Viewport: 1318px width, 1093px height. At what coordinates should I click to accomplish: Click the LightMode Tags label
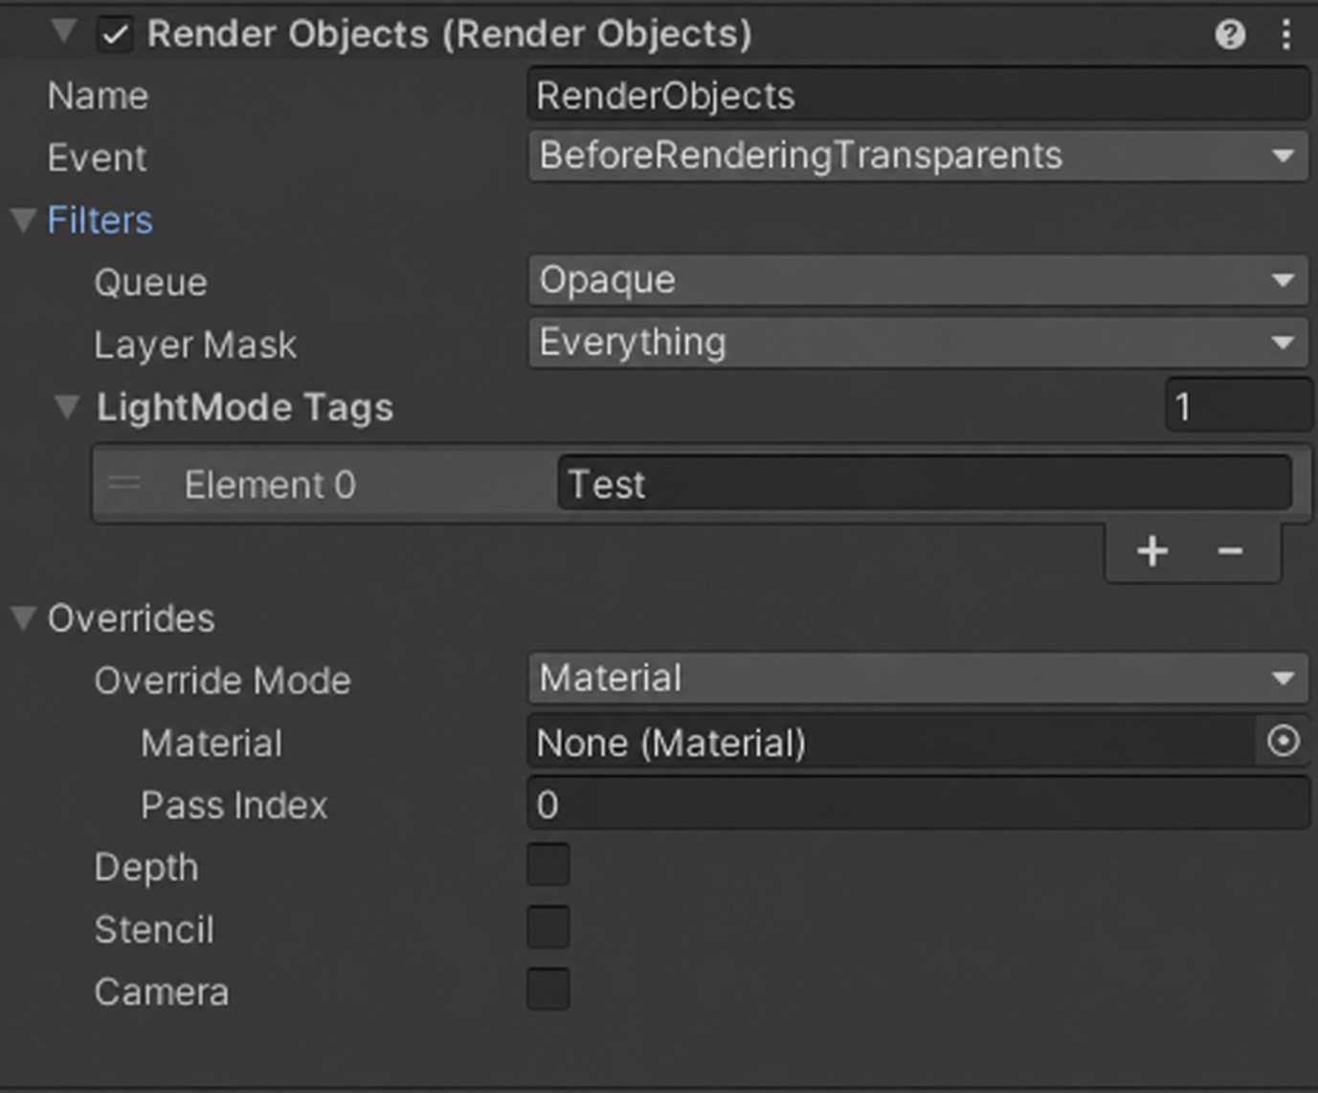click(245, 408)
